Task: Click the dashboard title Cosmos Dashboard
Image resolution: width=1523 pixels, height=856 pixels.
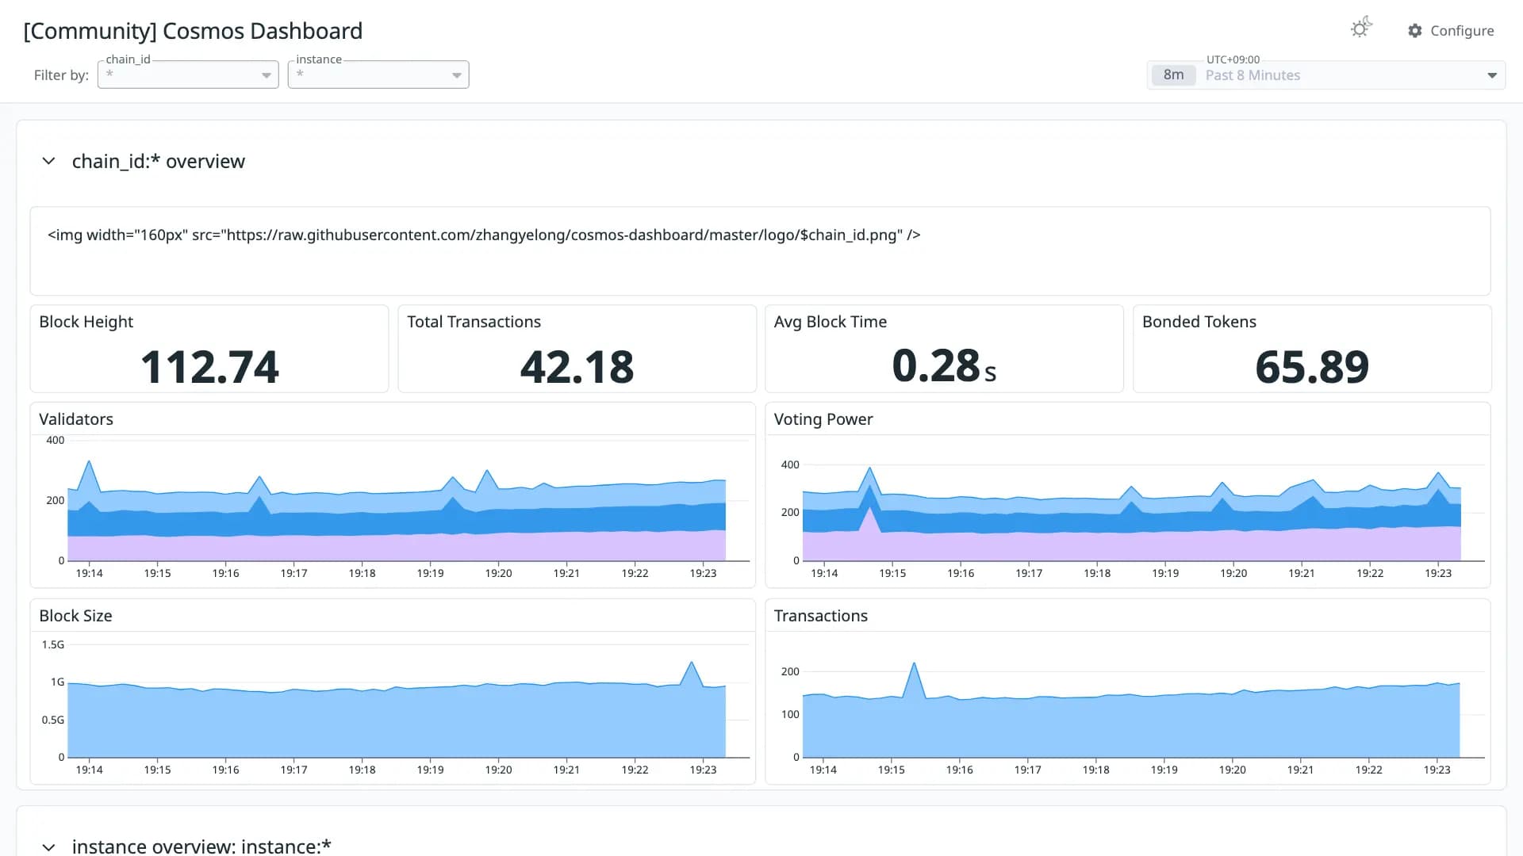Action: (193, 31)
